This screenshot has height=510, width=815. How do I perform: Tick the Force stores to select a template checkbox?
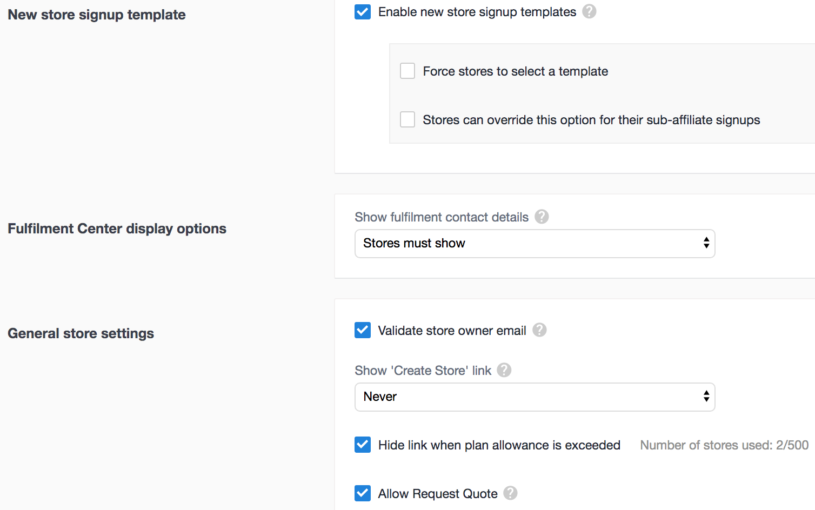point(407,71)
